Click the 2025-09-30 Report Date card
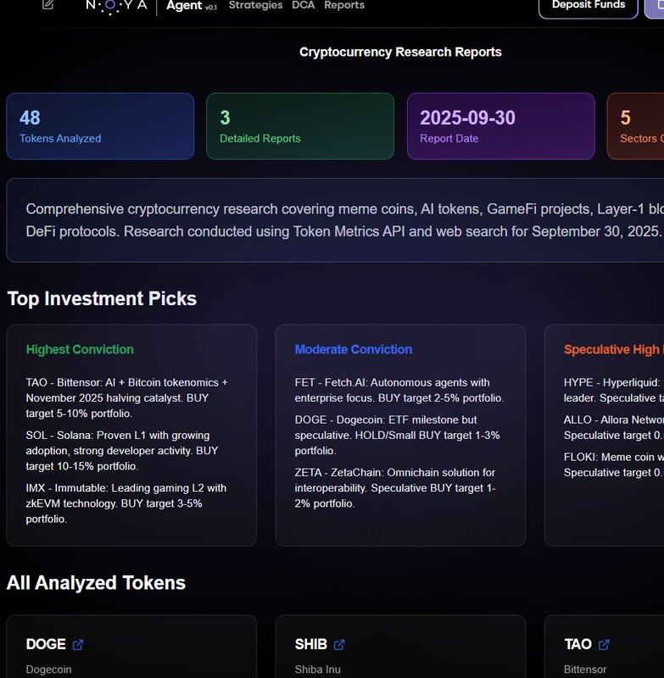The height and width of the screenshot is (678, 664). tap(500, 126)
